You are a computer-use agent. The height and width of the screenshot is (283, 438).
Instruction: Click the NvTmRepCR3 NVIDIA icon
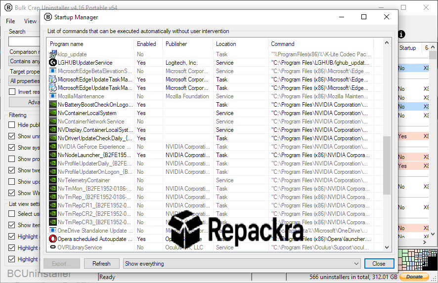53,222
